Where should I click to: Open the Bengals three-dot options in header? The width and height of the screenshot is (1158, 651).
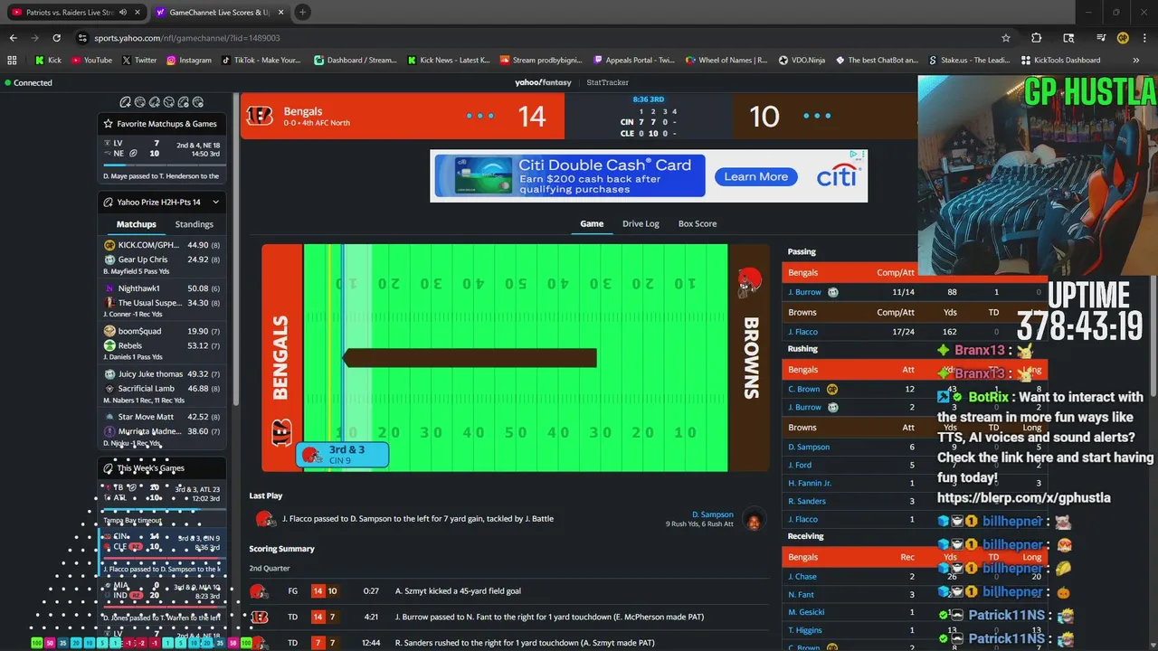point(480,116)
